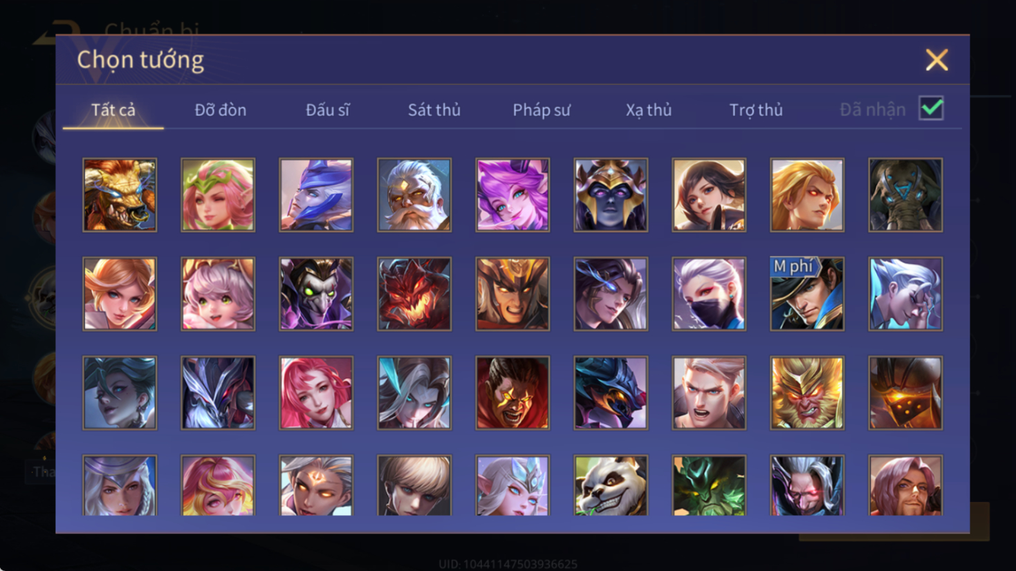1016x571 pixels.
Task: Select the Tất cả tab
Action: [113, 110]
